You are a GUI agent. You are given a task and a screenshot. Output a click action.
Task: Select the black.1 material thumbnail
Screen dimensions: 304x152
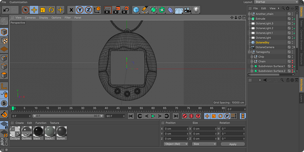point(50,132)
